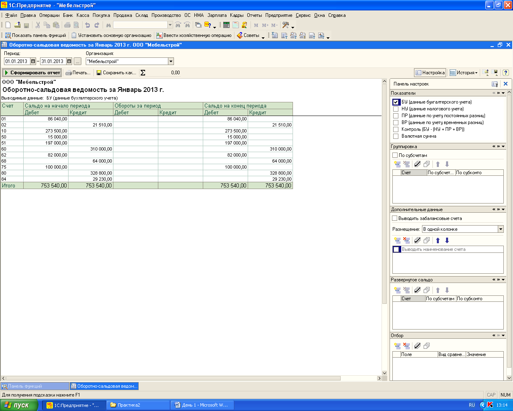Viewport: 513px width, 411px height.
Task: Uncheck БУ (данные бухгалтерского учета)
Action: (x=396, y=102)
